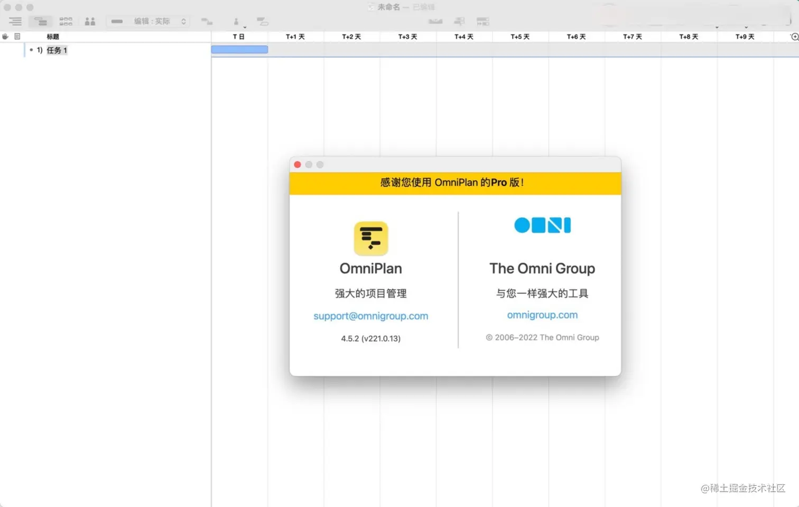Close the About OmniPlan dialog
The width and height of the screenshot is (799, 507).
coord(298,165)
